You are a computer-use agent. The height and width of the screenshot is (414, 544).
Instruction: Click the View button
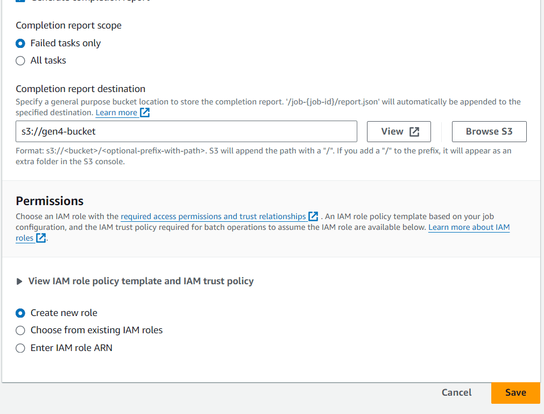pyautogui.click(x=399, y=131)
